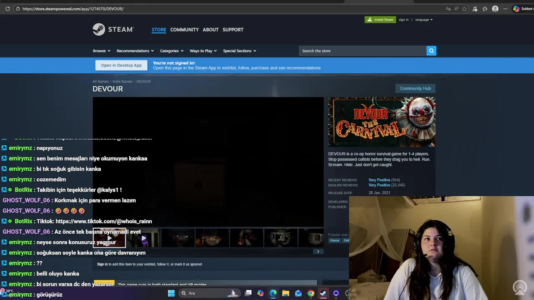
Task: Click the Indie Games breadcrumb link
Action: point(122,82)
